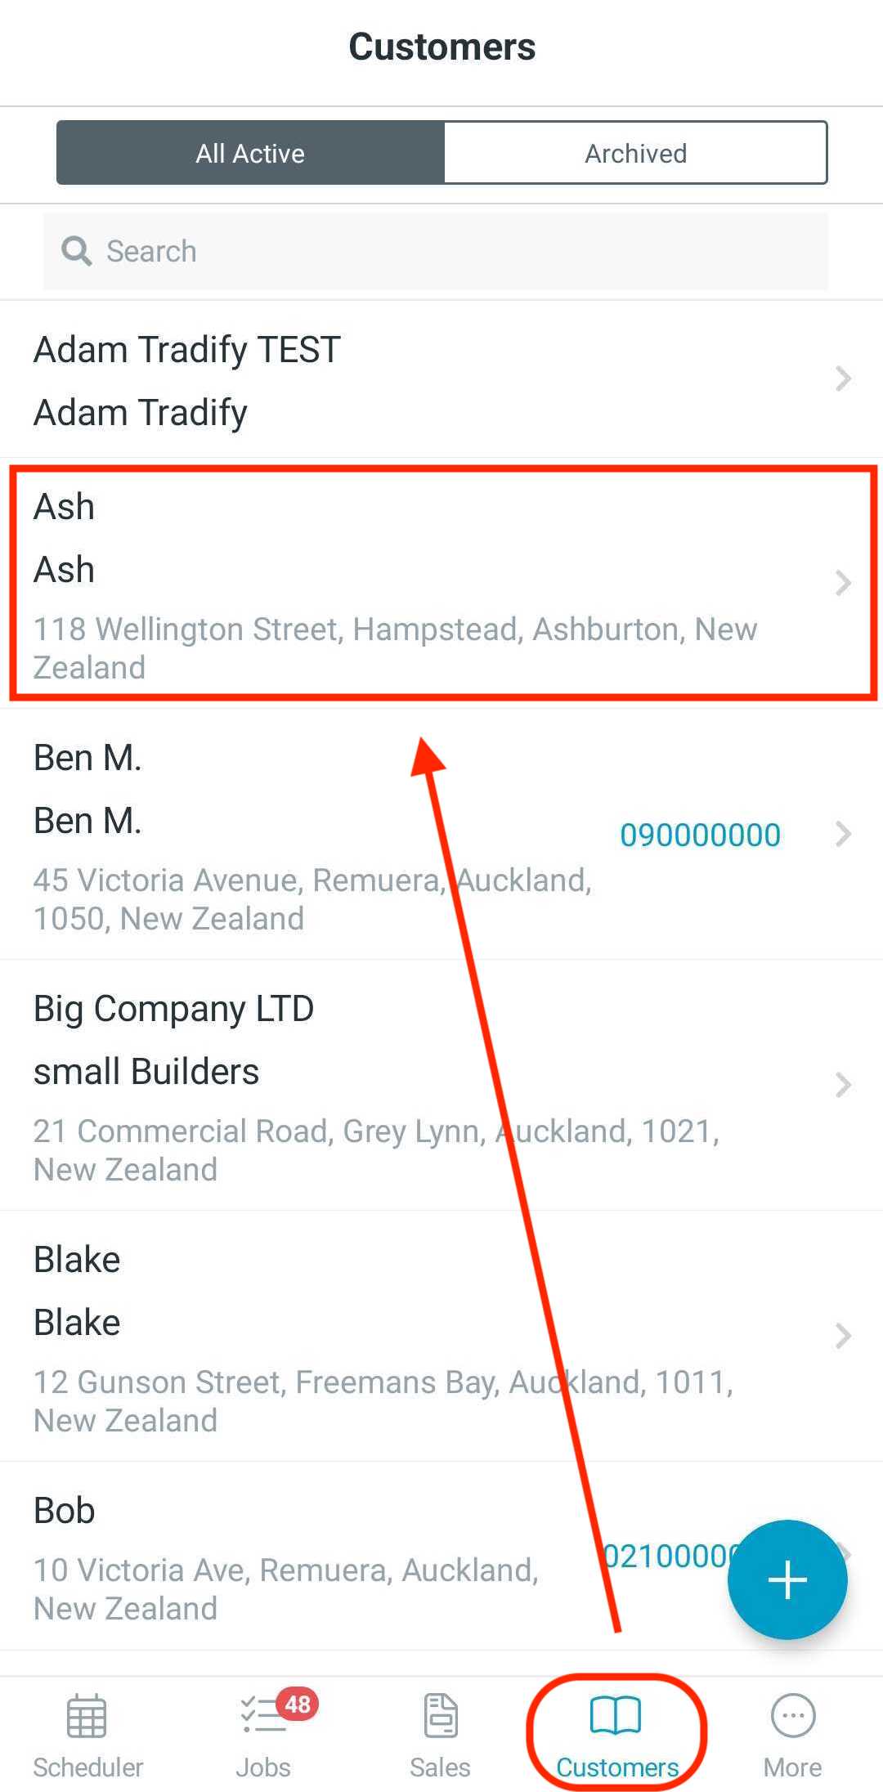
Task: Open Ash at 118 Wellington Street
Action: tap(441, 583)
